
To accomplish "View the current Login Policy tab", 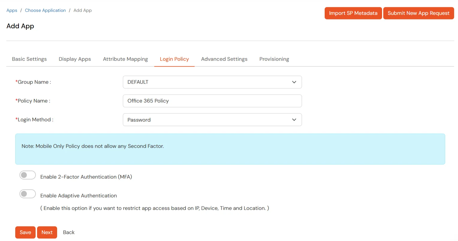I will pos(174,59).
